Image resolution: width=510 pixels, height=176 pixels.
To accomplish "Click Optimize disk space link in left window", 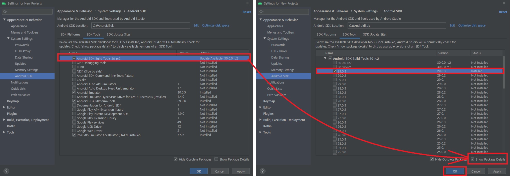I will pos(216,25).
